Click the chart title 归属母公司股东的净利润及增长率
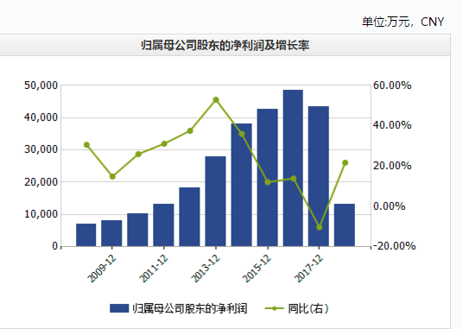Screen dimensions: 463x329 pyautogui.click(x=225, y=46)
